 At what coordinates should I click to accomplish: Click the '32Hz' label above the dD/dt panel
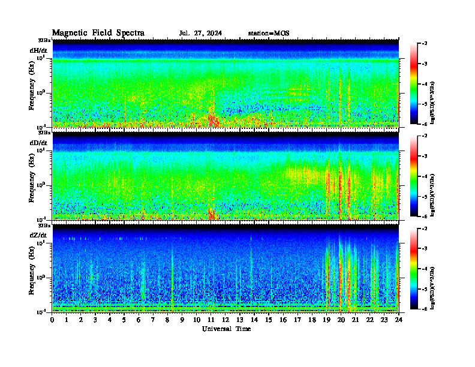coord(44,133)
